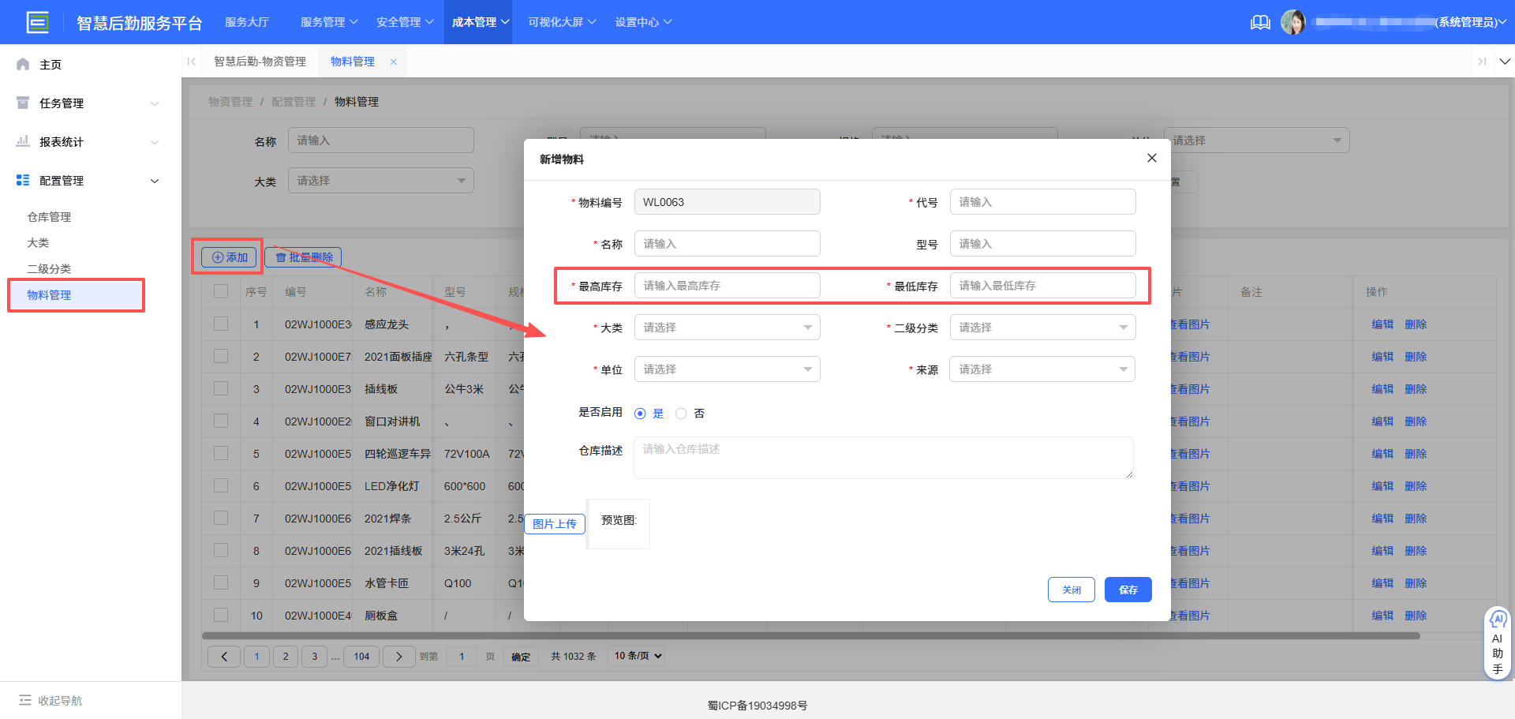Click the 批量删除 trash icon button
Image resolution: width=1515 pixels, height=719 pixels.
(303, 257)
